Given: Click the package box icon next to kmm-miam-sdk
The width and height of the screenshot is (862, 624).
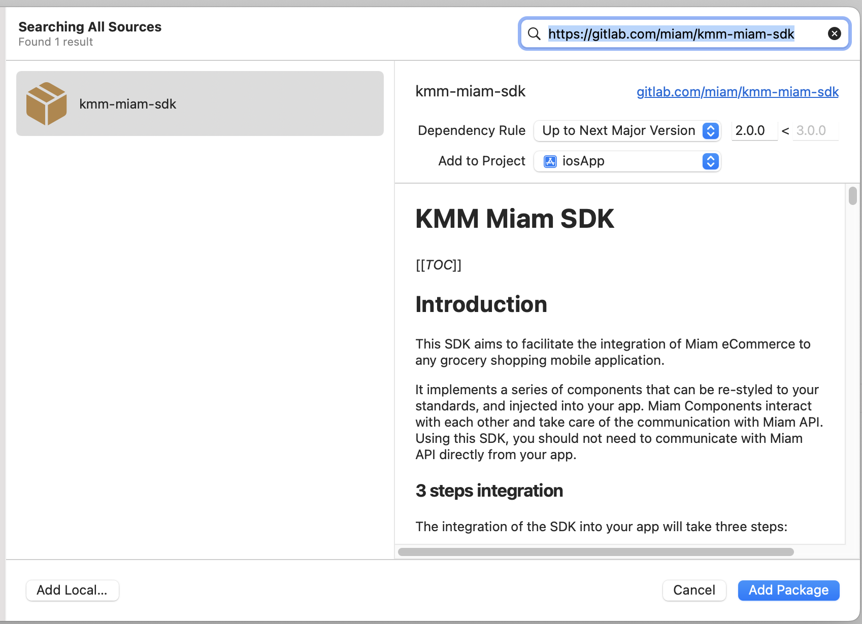Looking at the screenshot, I should [47, 103].
